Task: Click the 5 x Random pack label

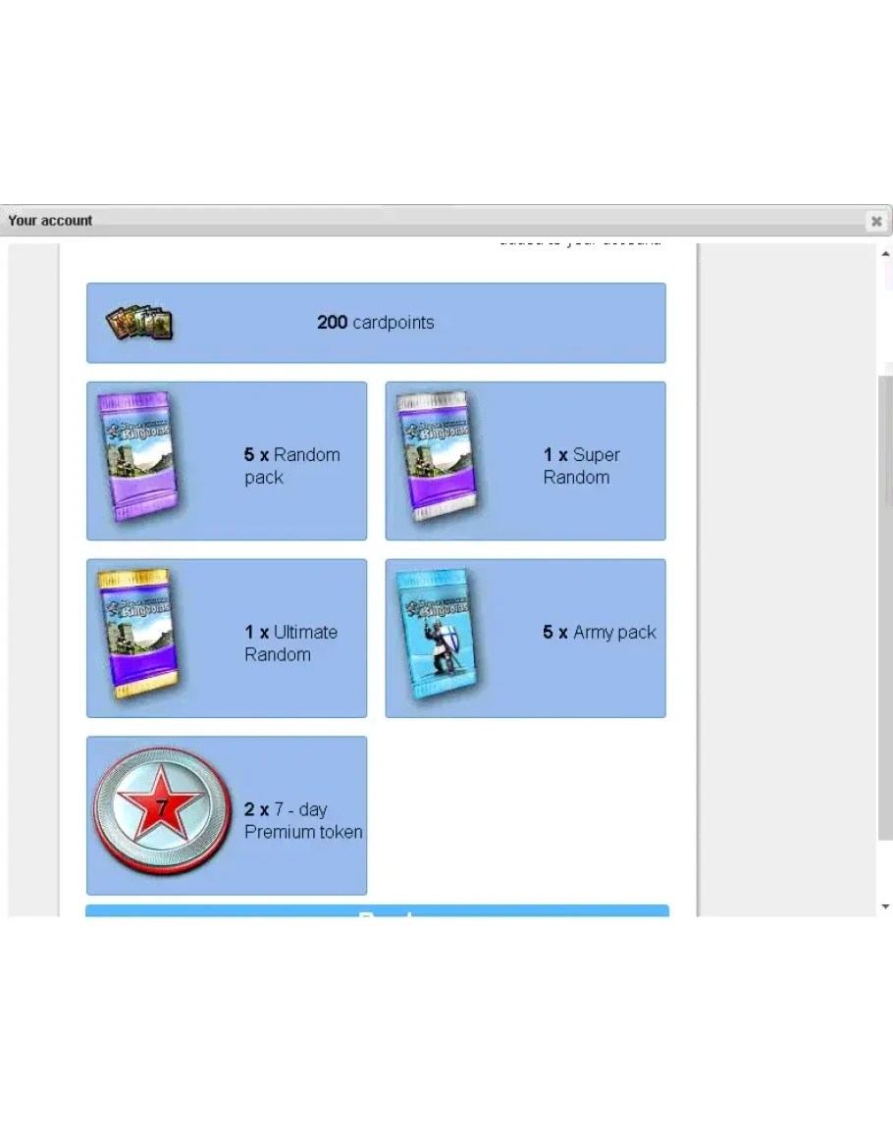Action: tap(291, 466)
